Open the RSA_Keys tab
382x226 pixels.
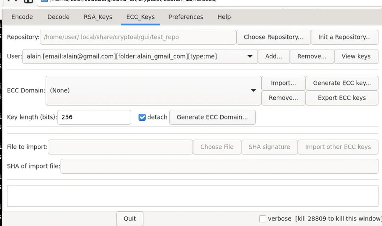98,17
